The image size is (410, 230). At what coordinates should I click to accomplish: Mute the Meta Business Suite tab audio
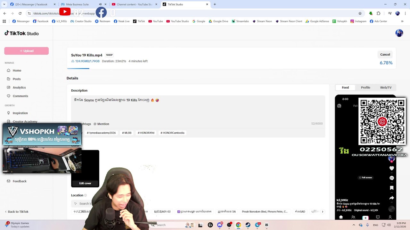tap(100, 4)
